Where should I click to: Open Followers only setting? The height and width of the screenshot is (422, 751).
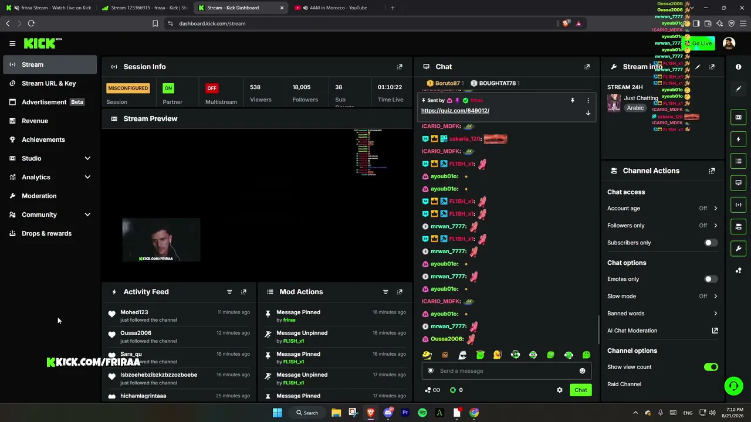coord(662,226)
